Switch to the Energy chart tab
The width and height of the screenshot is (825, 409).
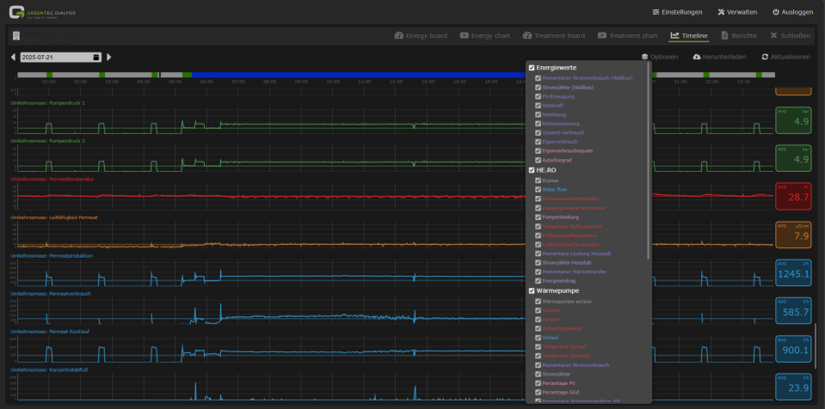(489, 36)
